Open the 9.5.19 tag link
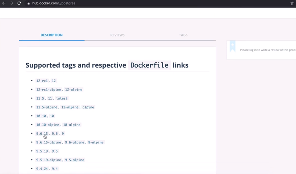This screenshot has width=296, height=174. [42, 151]
